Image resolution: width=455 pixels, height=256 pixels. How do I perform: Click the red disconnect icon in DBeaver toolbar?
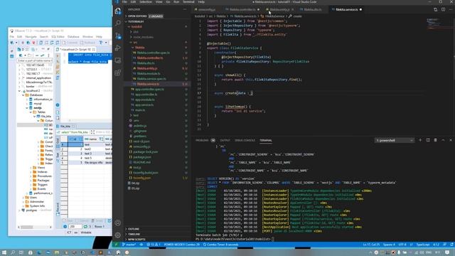33,43
